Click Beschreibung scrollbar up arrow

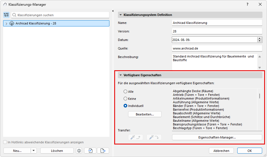point(260,57)
